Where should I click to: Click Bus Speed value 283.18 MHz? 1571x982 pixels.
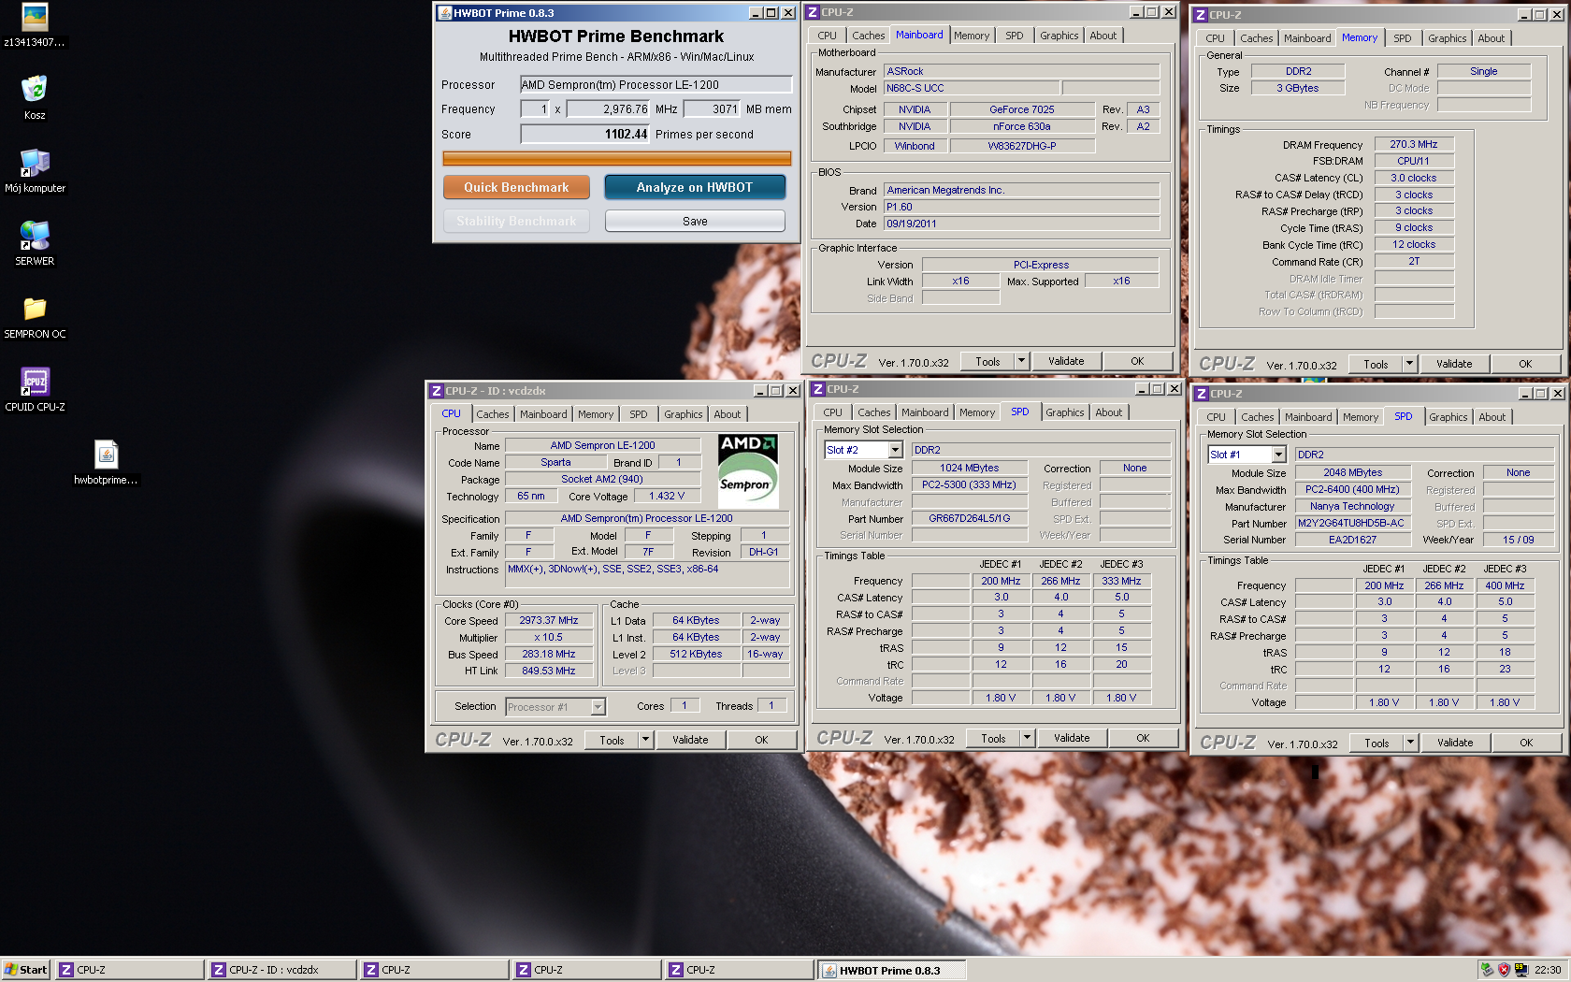pyautogui.click(x=549, y=654)
